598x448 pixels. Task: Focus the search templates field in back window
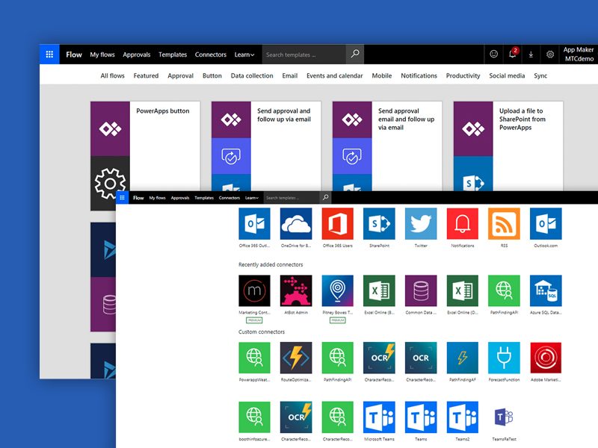[x=304, y=55]
